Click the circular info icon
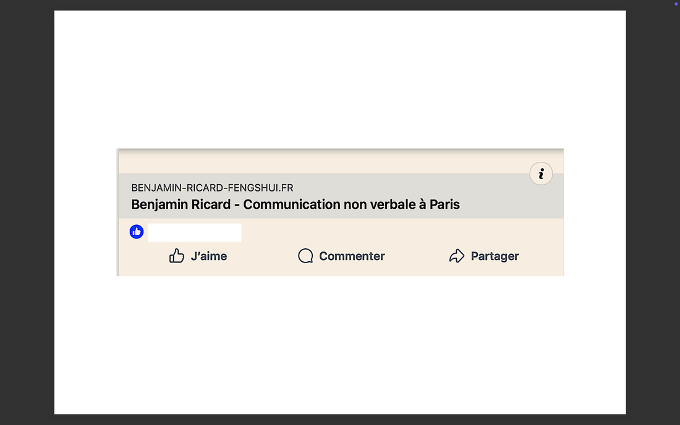Image resolution: width=680 pixels, height=425 pixels. 541,174
